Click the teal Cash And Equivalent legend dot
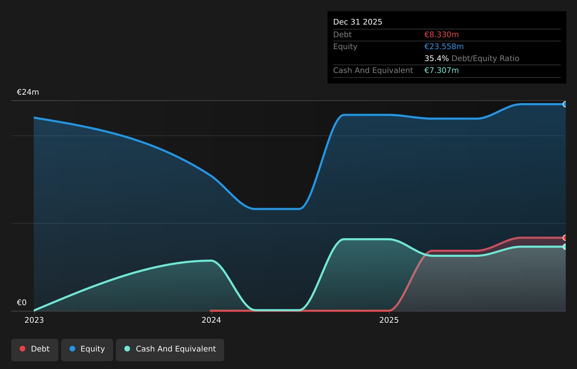The width and height of the screenshot is (577, 369). tap(127, 349)
